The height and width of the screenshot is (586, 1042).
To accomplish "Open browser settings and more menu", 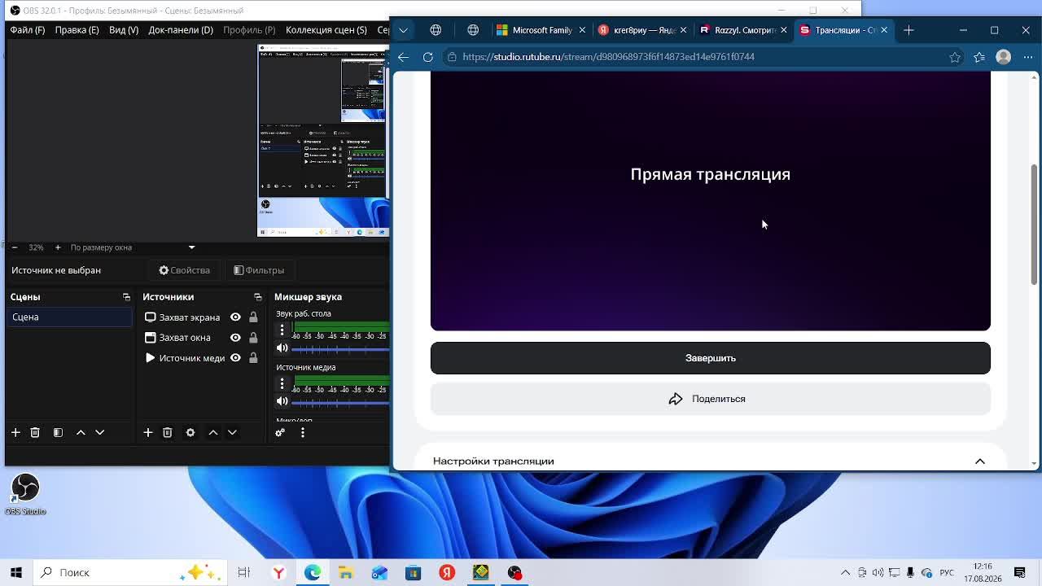I will [x=1028, y=57].
